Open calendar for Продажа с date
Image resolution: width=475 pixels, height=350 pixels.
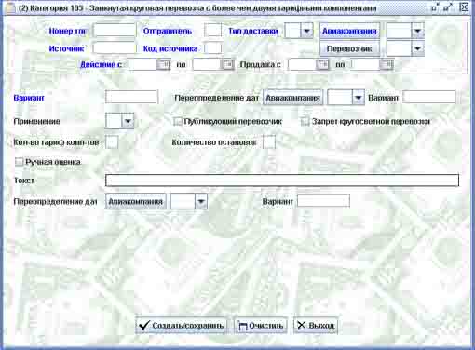click(322, 64)
